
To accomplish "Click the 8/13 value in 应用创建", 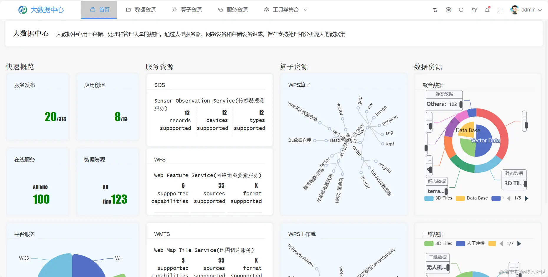I will click(x=121, y=117).
